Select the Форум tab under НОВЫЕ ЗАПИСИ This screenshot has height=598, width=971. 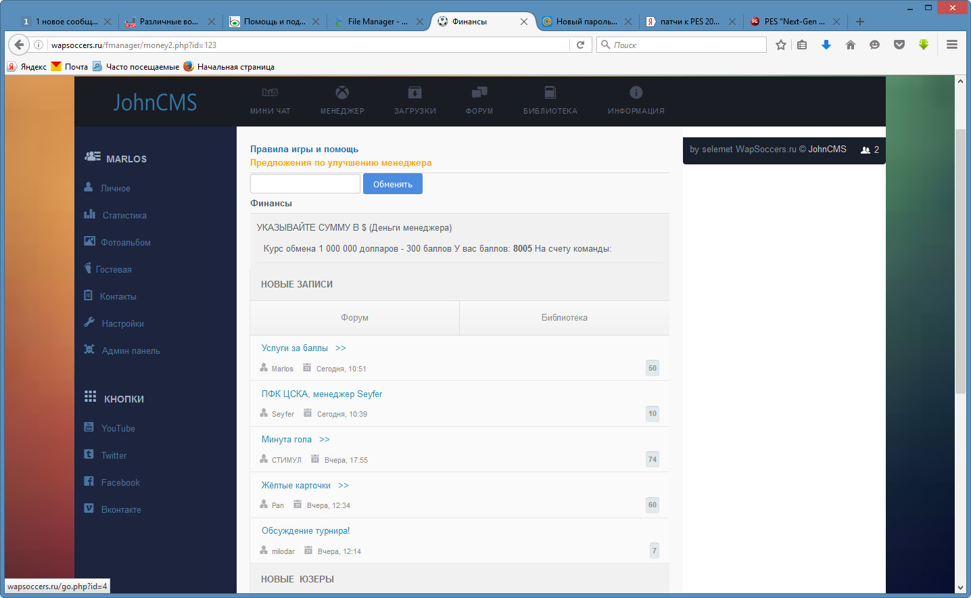355,318
